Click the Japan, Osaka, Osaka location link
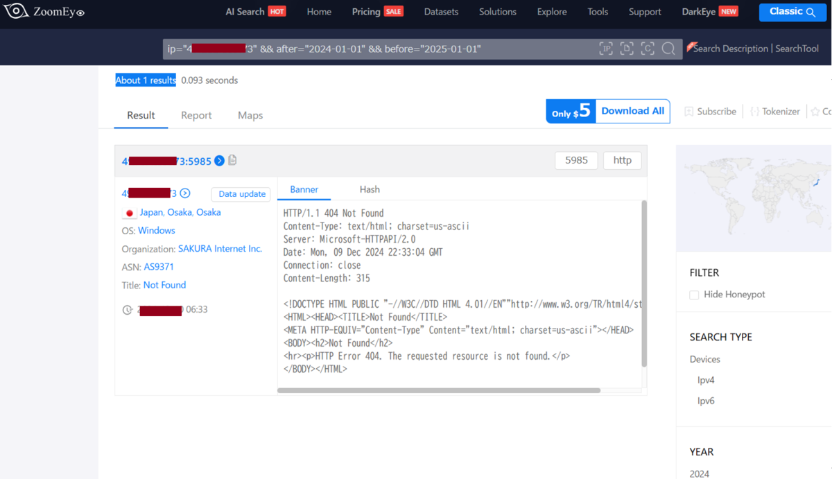The height and width of the screenshot is (479, 832). point(180,213)
